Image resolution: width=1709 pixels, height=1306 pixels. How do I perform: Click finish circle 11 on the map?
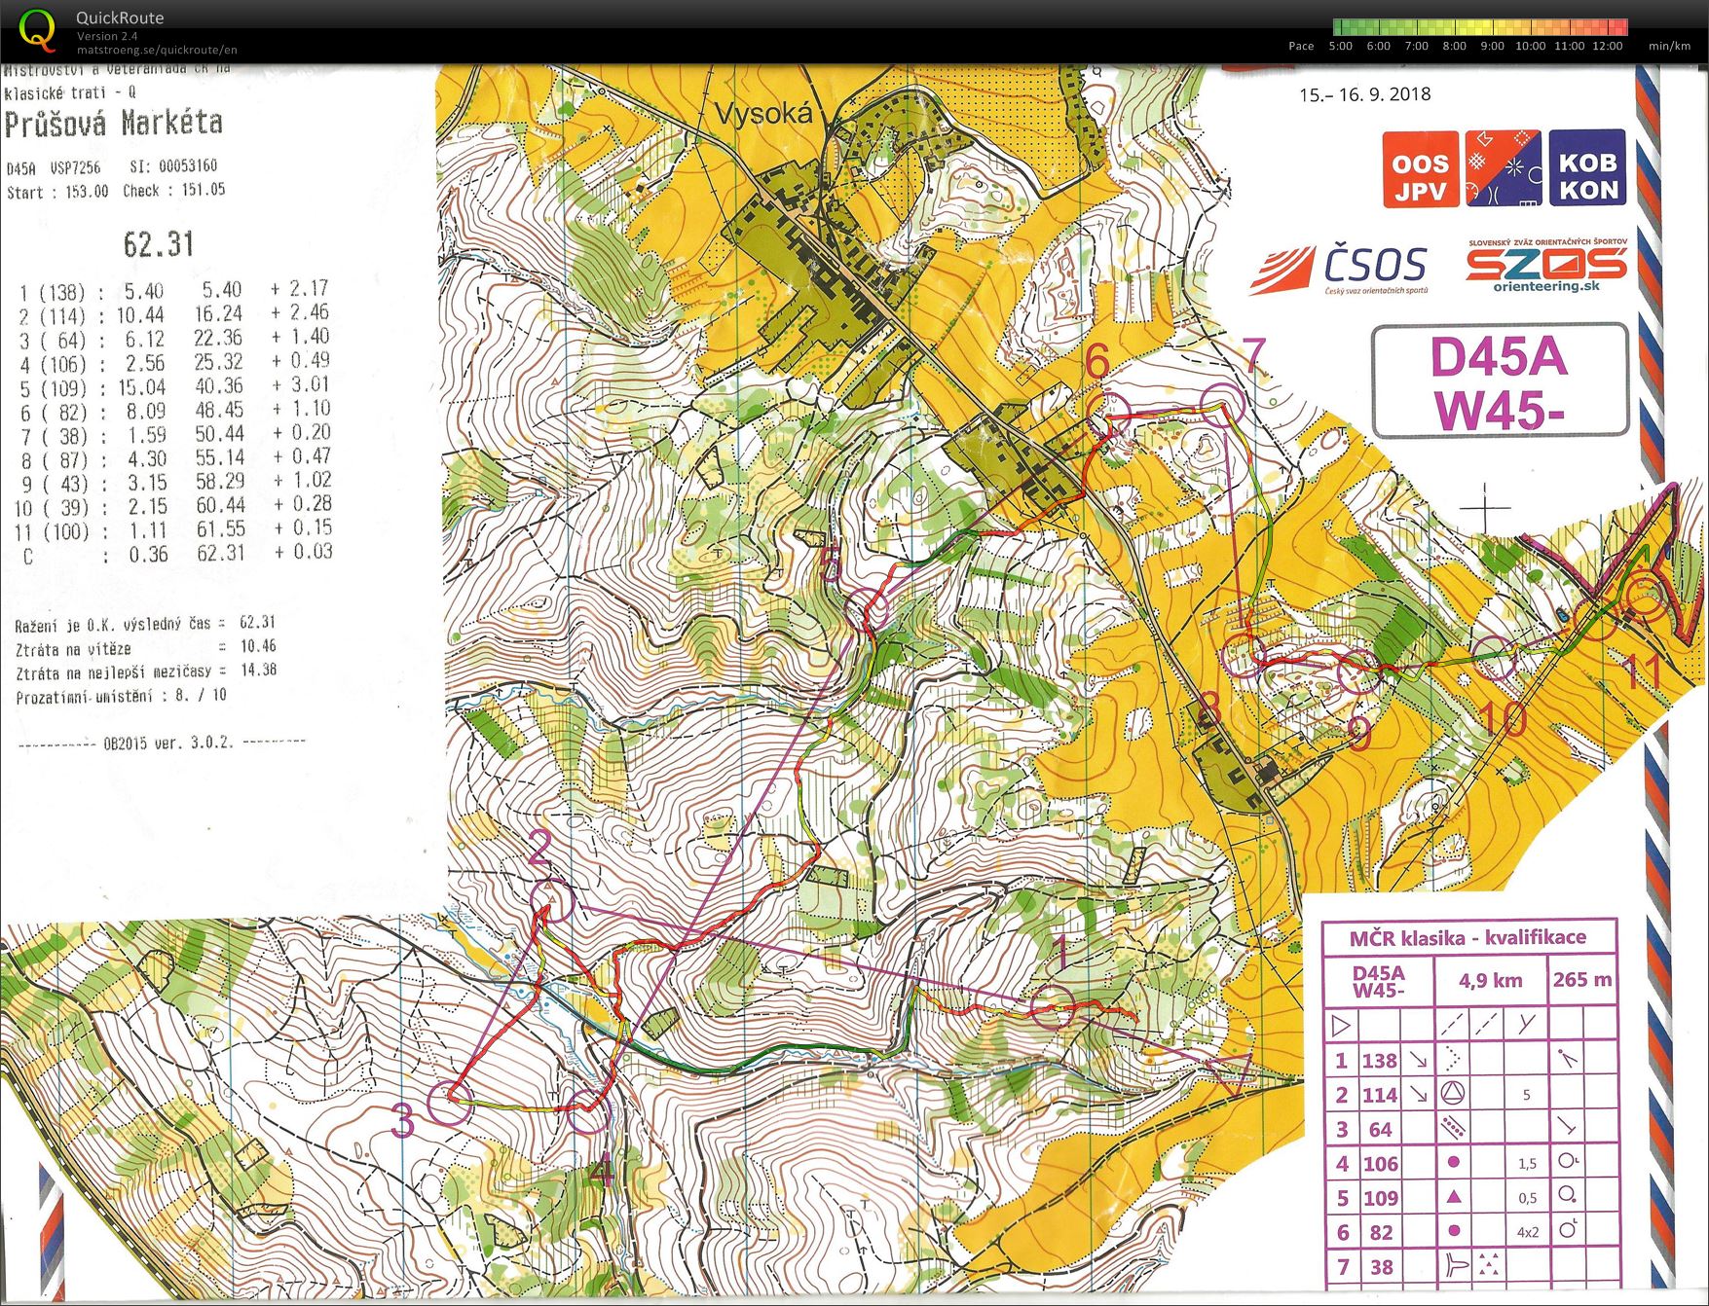(1644, 598)
